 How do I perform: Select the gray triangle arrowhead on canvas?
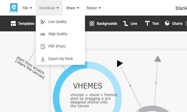158,59
